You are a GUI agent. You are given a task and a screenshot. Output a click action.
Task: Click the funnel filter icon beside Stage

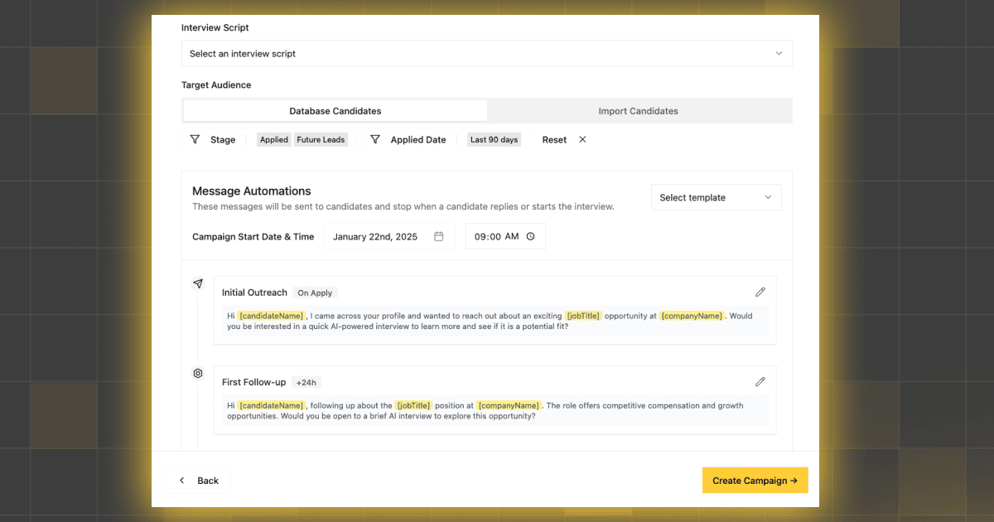(195, 139)
